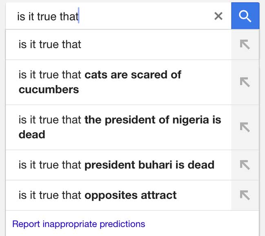This screenshot has height=236, width=265.
Task: Click the arrow icon next to cats cucumbers suggestion
Action: click(245, 82)
